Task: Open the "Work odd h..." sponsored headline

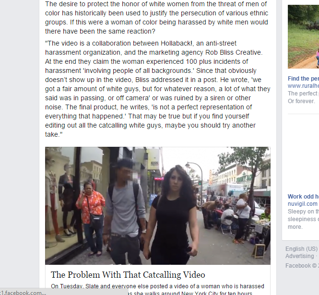Action: tap(303, 197)
